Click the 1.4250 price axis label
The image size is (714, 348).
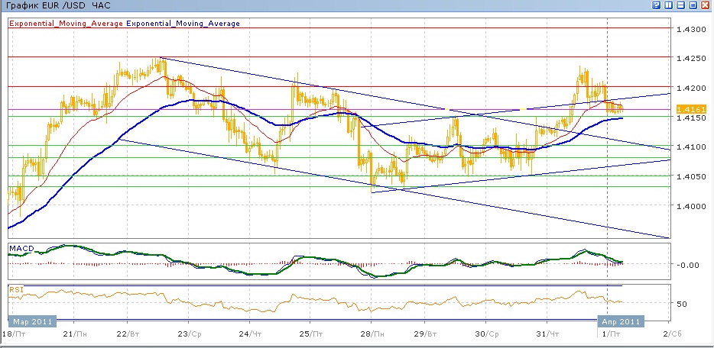(691, 59)
